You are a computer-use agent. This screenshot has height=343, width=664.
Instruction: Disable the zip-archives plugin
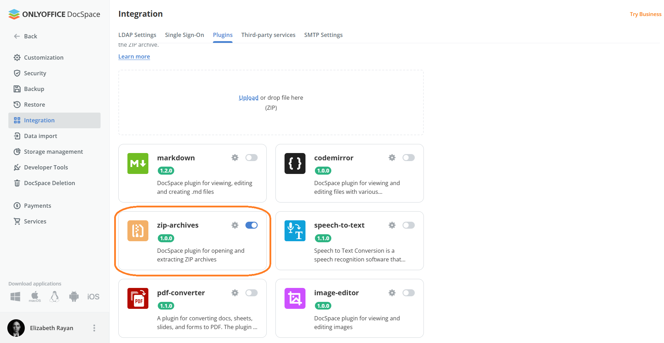[251, 225]
